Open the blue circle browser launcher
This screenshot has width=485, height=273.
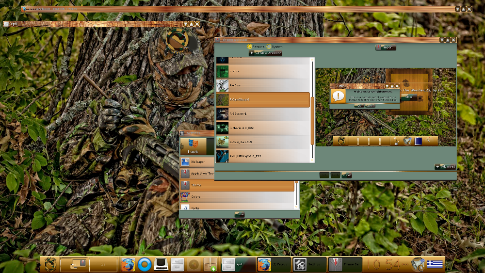click(x=144, y=265)
